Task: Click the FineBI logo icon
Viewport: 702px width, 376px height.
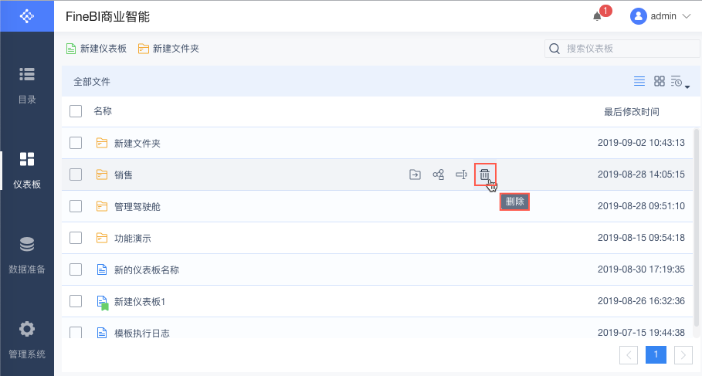Action: click(x=27, y=15)
